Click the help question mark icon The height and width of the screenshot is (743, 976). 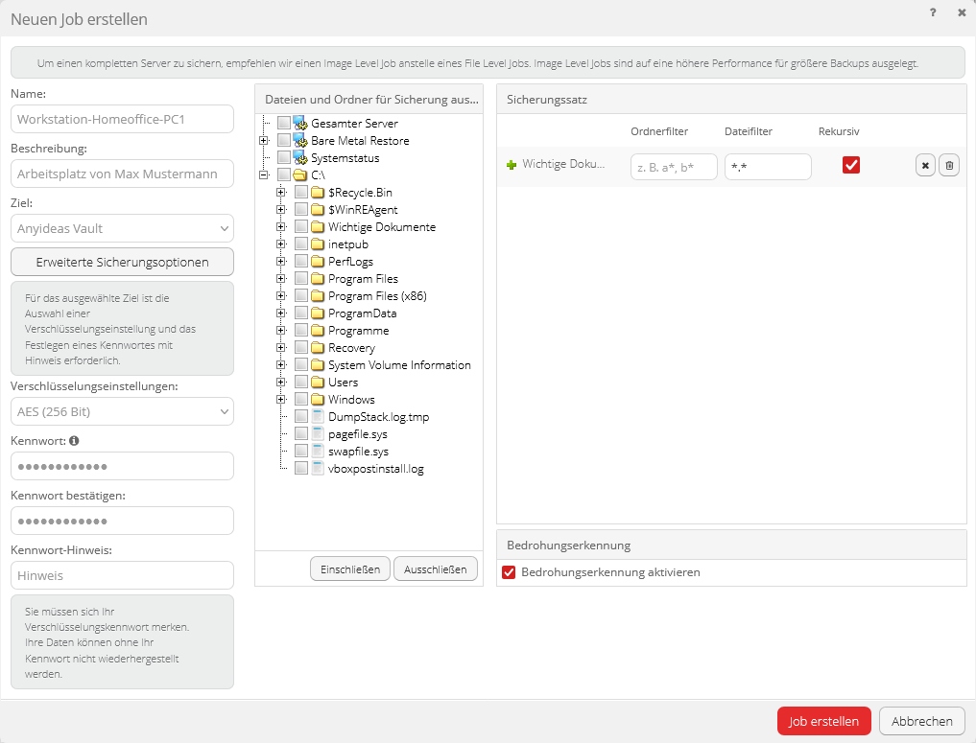point(933,13)
